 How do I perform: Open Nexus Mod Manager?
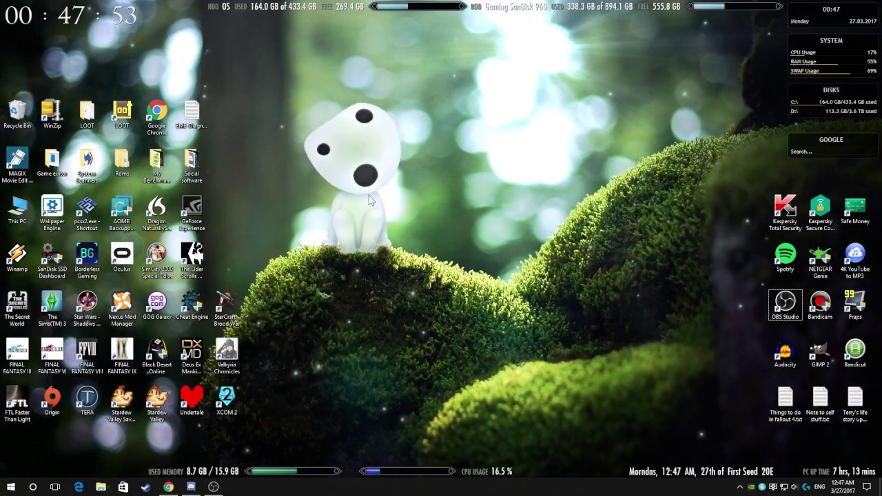click(122, 309)
